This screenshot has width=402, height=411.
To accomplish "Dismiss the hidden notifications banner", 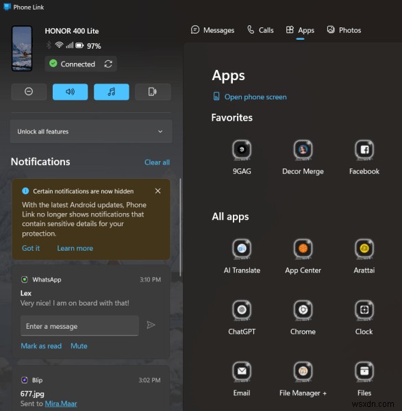I will [x=158, y=191].
